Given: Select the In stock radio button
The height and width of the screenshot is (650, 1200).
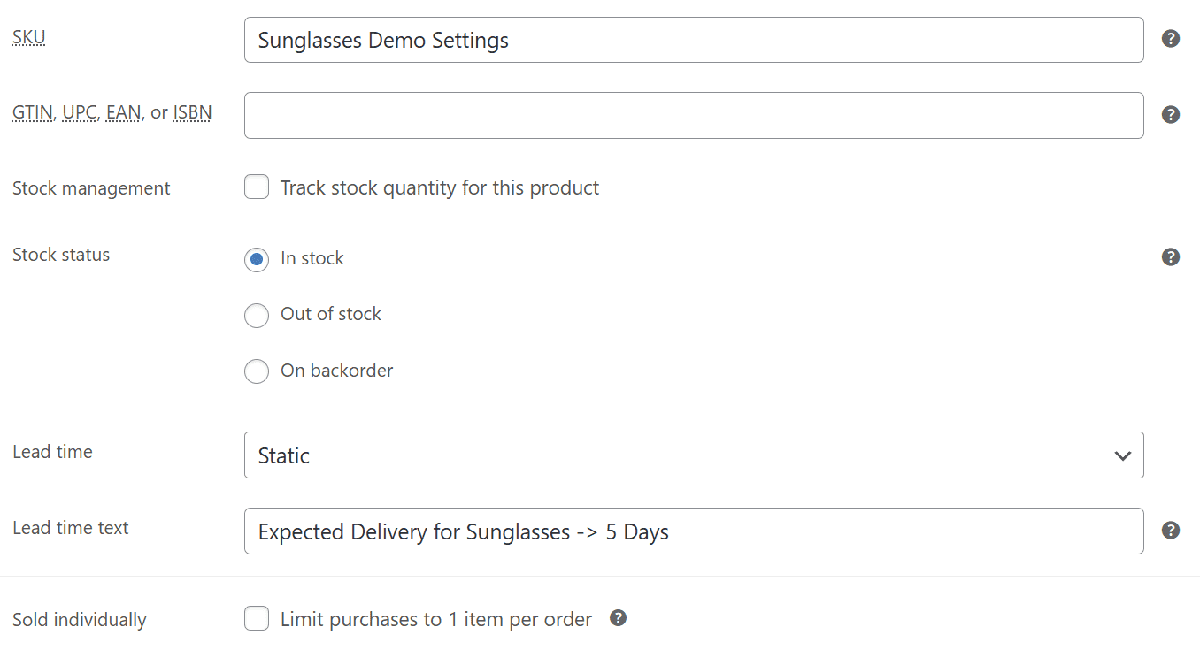Looking at the screenshot, I should 257,259.
